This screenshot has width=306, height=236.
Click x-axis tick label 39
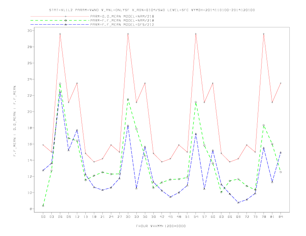(x=153, y=217)
